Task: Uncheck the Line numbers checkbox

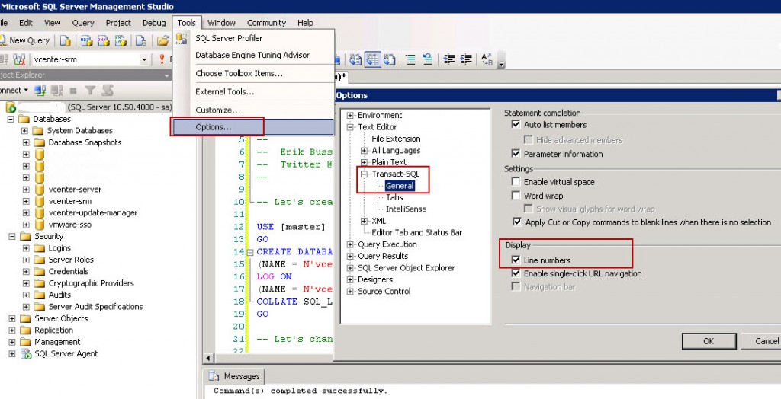Action: coord(516,260)
